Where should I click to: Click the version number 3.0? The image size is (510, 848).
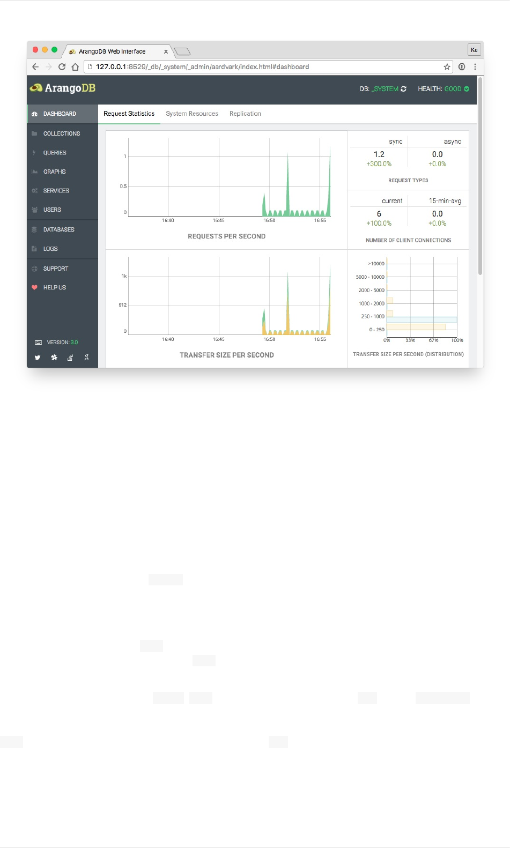[x=74, y=343]
